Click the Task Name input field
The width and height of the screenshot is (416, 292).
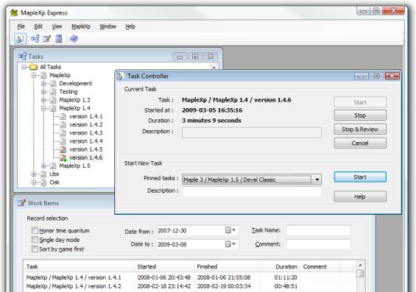pyautogui.click(x=318, y=230)
